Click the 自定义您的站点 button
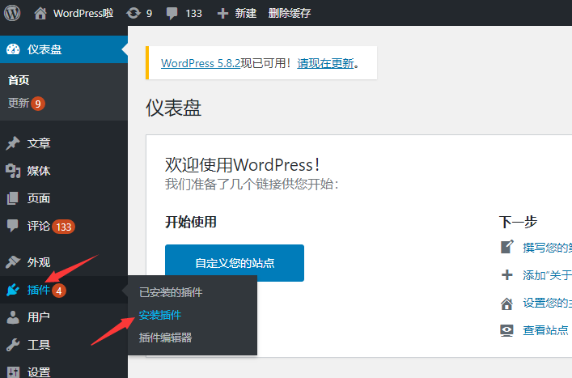The height and width of the screenshot is (378, 572). (235, 263)
